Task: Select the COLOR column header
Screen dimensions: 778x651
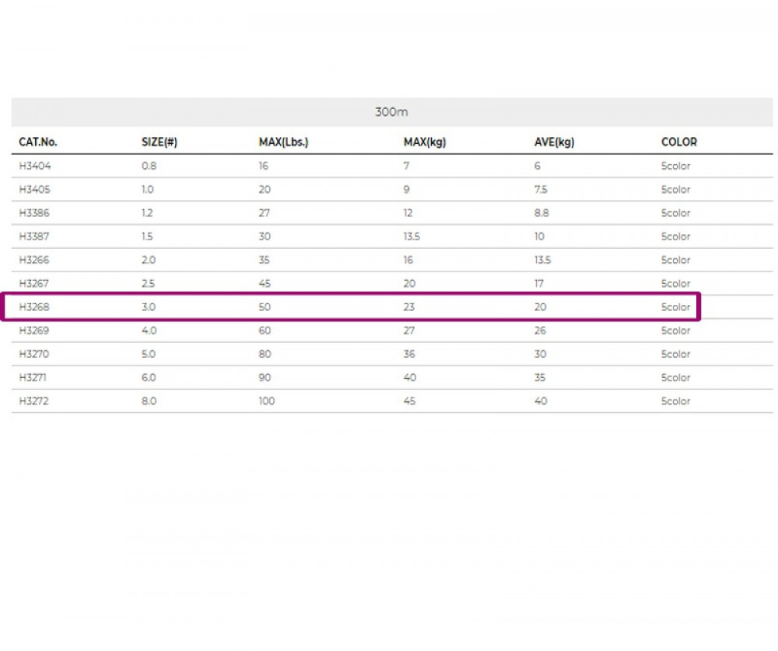Action: click(678, 142)
